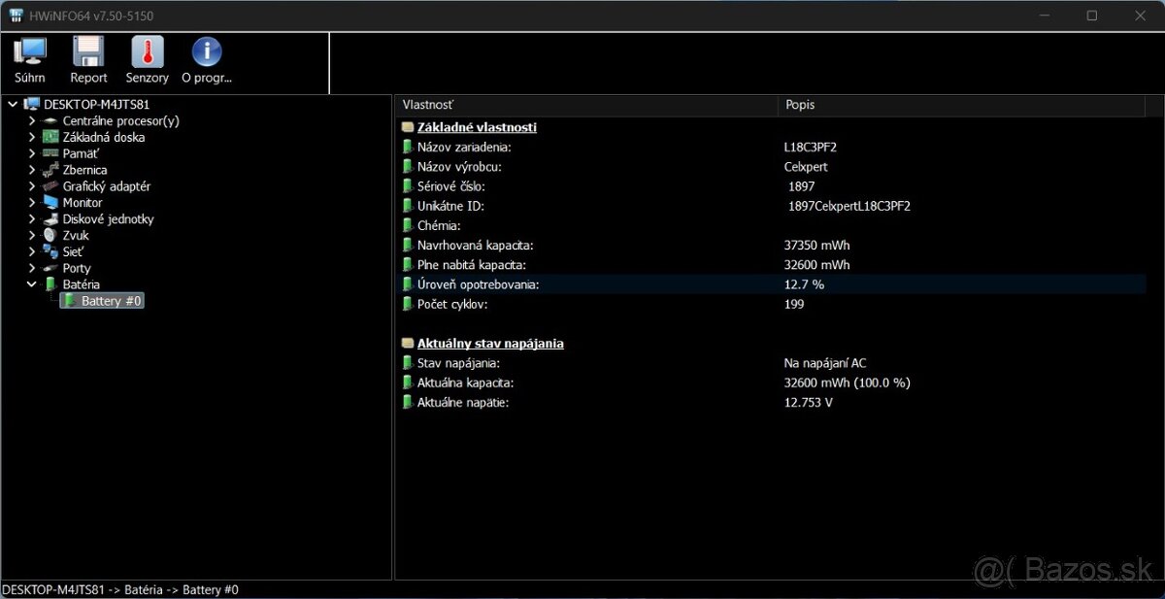
Task: Open the O progr... about dialog
Action: click(205, 58)
